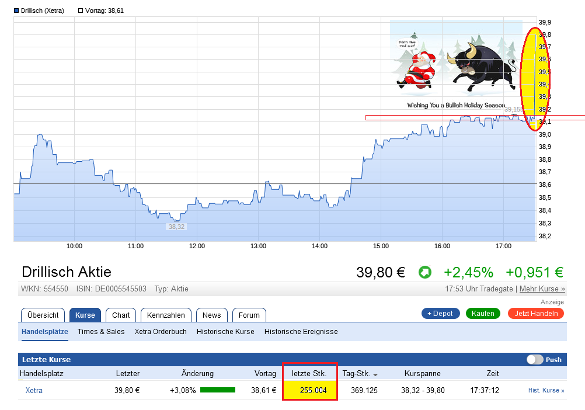Toggle the Push switch
The width and height of the screenshot is (585, 410).
click(535, 360)
